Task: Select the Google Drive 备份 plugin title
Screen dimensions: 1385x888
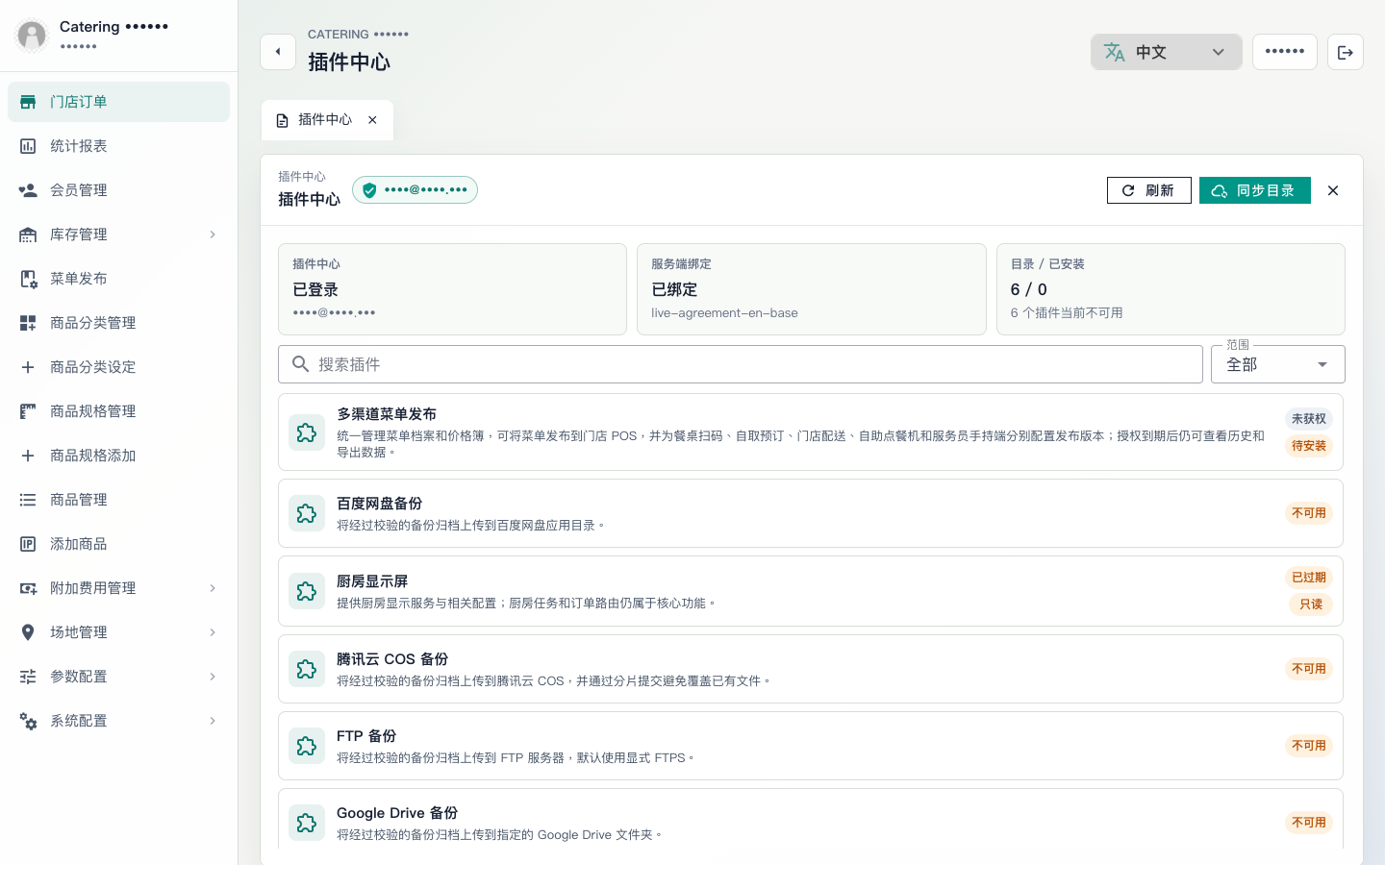Action: click(397, 813)
